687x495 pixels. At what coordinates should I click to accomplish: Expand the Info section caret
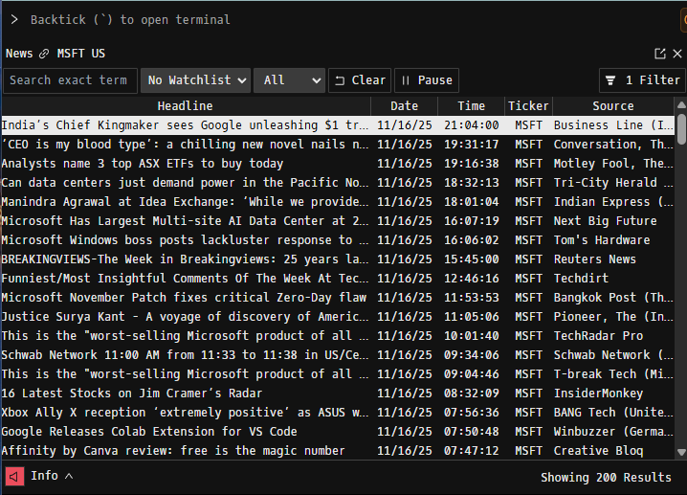tap(69, 476)
